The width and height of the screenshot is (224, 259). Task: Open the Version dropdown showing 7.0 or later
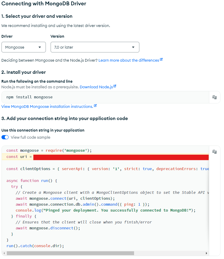click(x=95, y=47)
